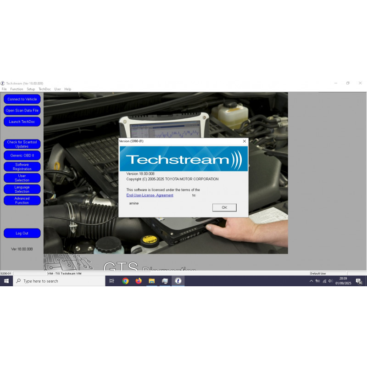Open Task View in the taskbar
This screenshot has width=367, height=367.
[111, 281]
